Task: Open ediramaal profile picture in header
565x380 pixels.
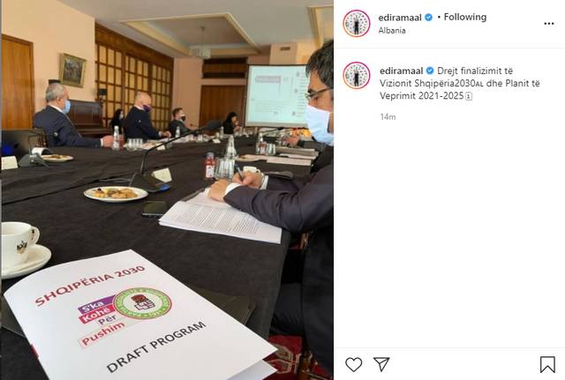Action: (x=357, y=23)
